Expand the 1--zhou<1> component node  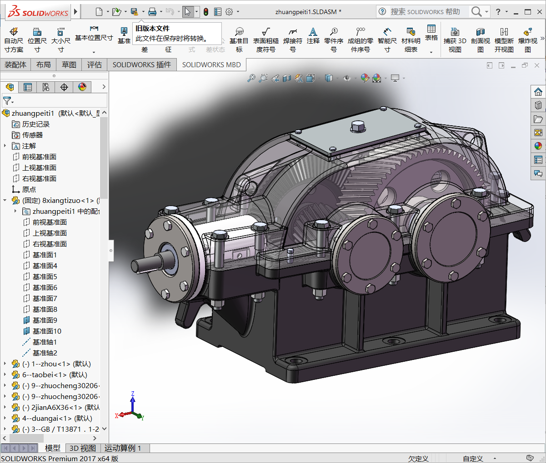tap(5, 364)
